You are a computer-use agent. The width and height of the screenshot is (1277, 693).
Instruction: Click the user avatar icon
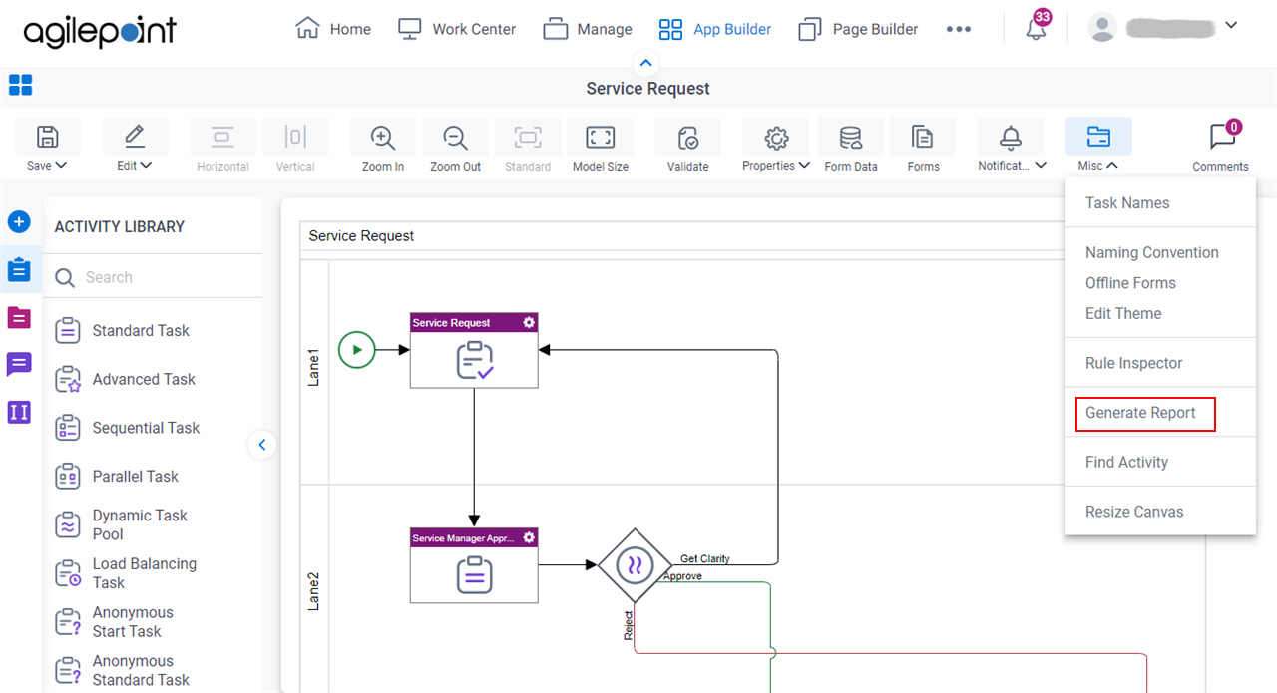(1102, 28)
